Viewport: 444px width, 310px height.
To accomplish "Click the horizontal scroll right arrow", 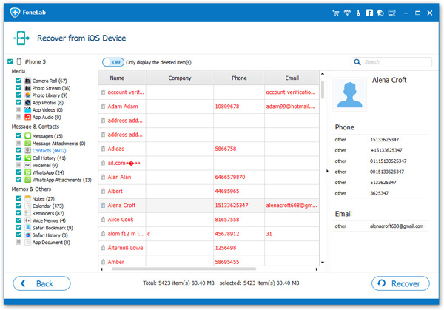I will point(317,269).
